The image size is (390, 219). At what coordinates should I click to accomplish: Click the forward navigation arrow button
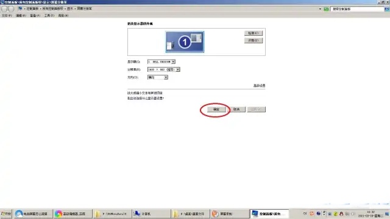point(11,9)
